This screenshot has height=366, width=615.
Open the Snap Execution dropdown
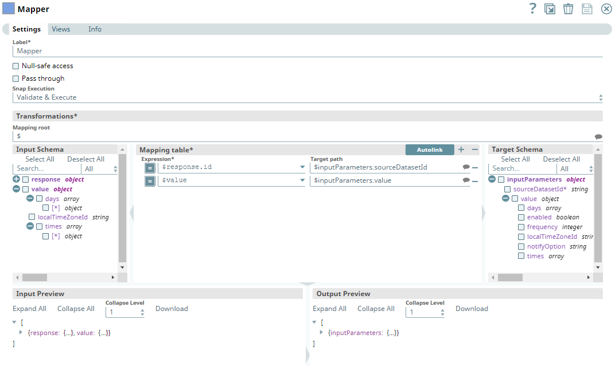(x=307, y=97)
